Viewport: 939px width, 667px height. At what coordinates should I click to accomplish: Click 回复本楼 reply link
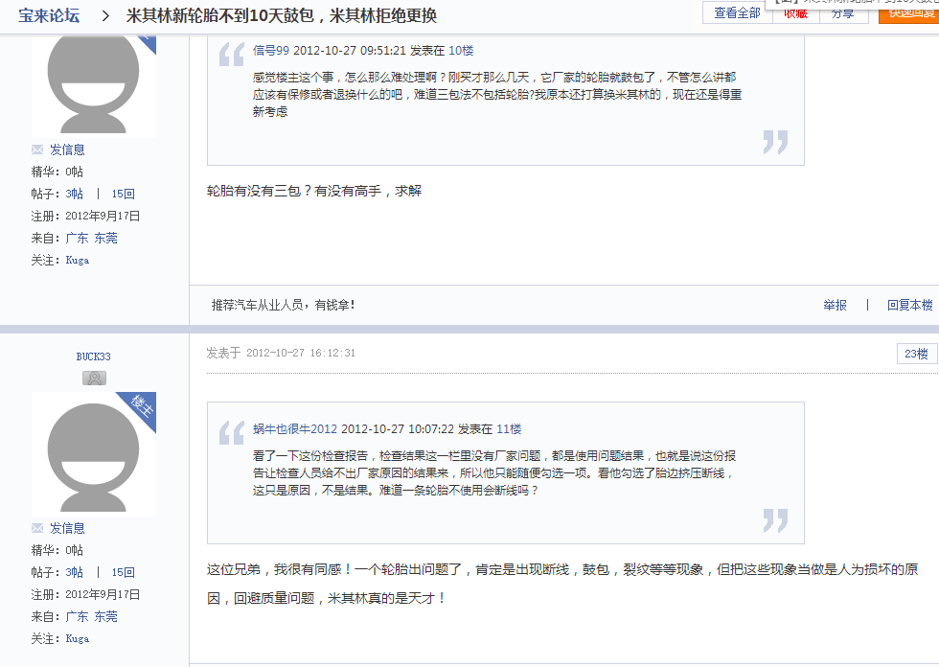pyautogui.click(x=909, y=306)
